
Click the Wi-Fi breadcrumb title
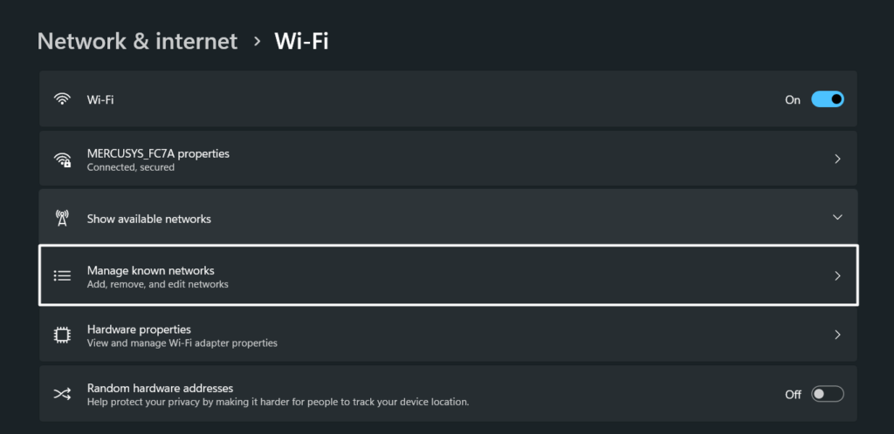301,41
